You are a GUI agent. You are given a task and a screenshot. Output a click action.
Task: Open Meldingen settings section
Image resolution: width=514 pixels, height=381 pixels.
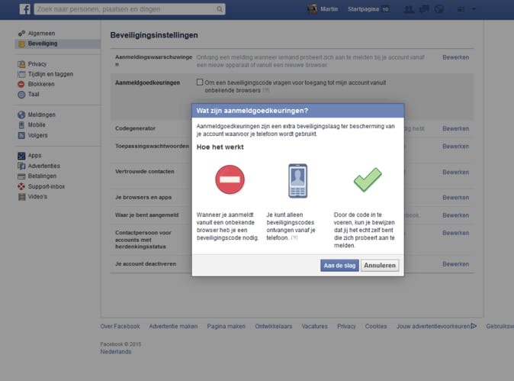pyautogui.click(x=42, y=115)
